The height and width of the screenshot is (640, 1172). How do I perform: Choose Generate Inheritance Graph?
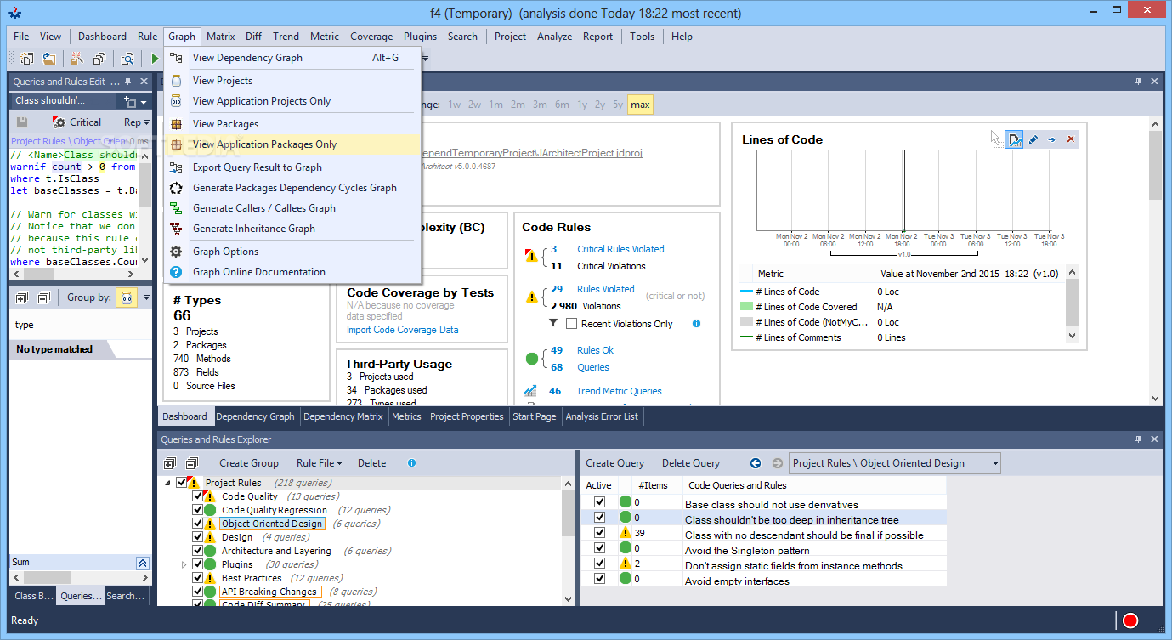pos(292,229)
